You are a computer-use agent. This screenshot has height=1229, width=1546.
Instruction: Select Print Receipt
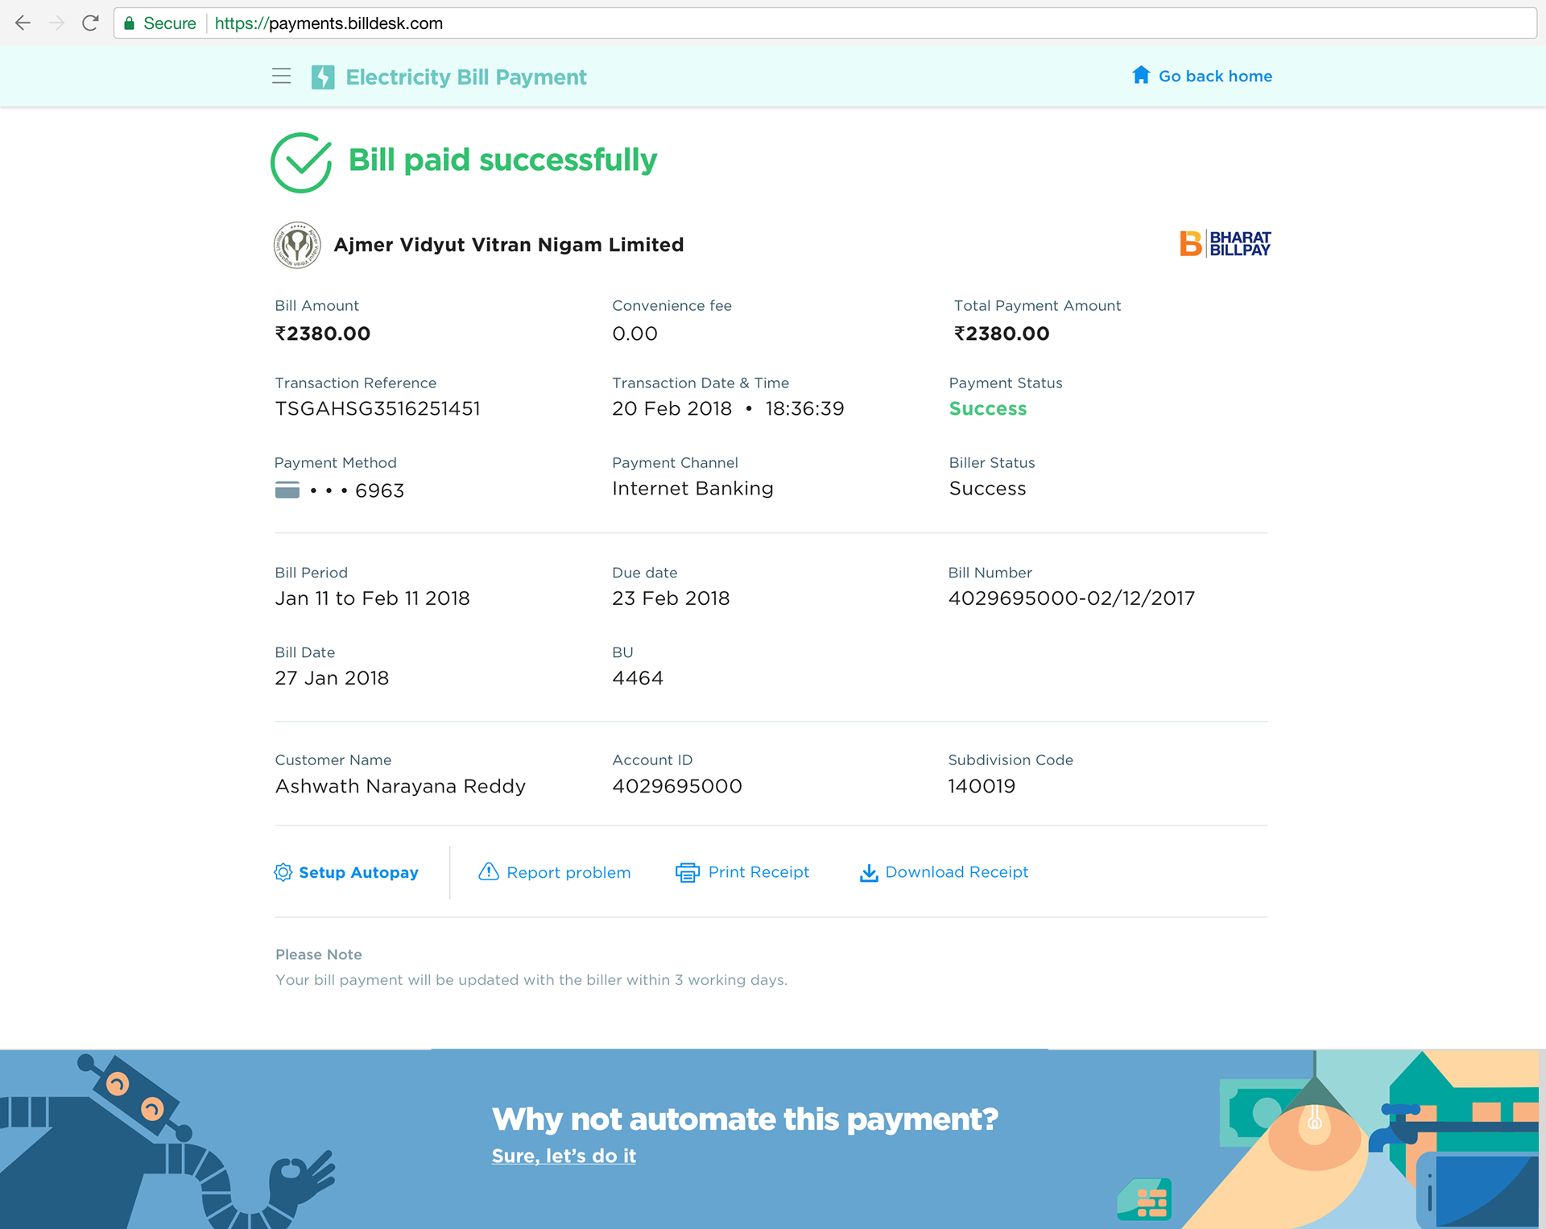coord(759,872)
